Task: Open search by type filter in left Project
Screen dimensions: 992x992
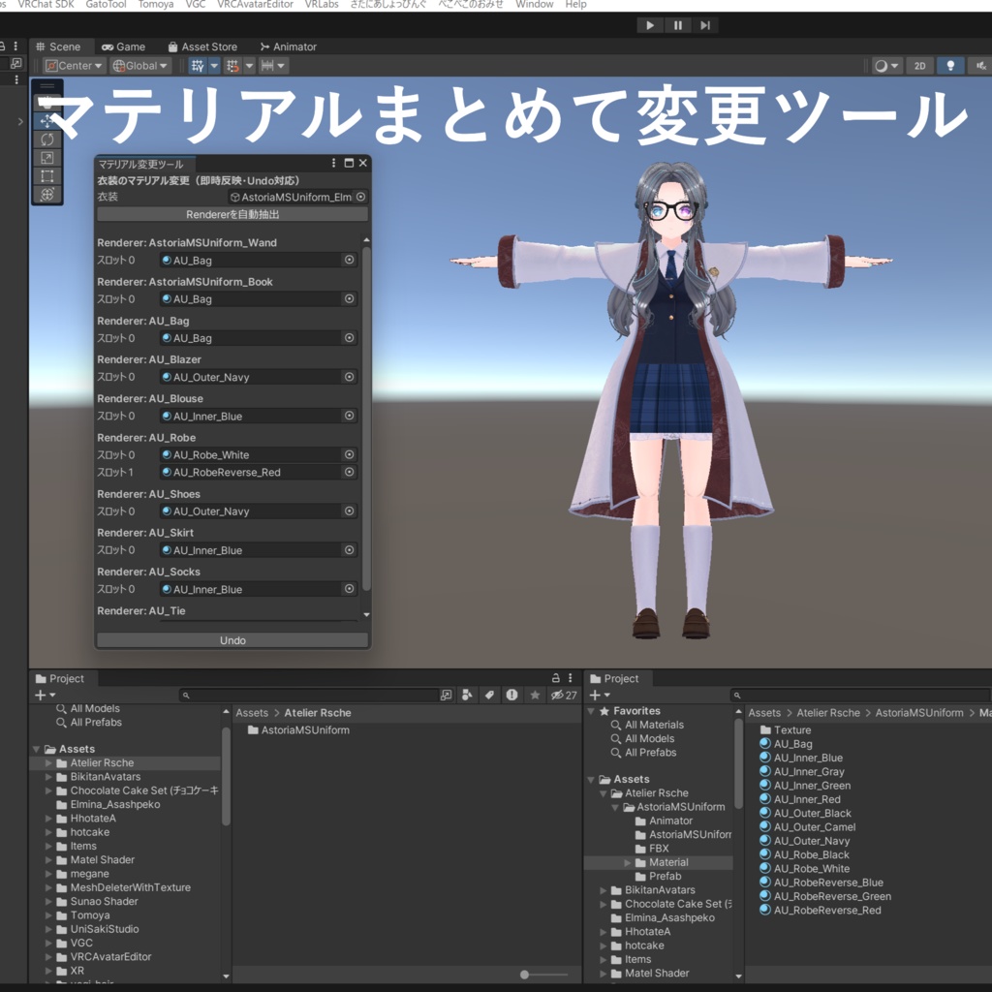Action: pyautogui.click(x=467, y=696)
